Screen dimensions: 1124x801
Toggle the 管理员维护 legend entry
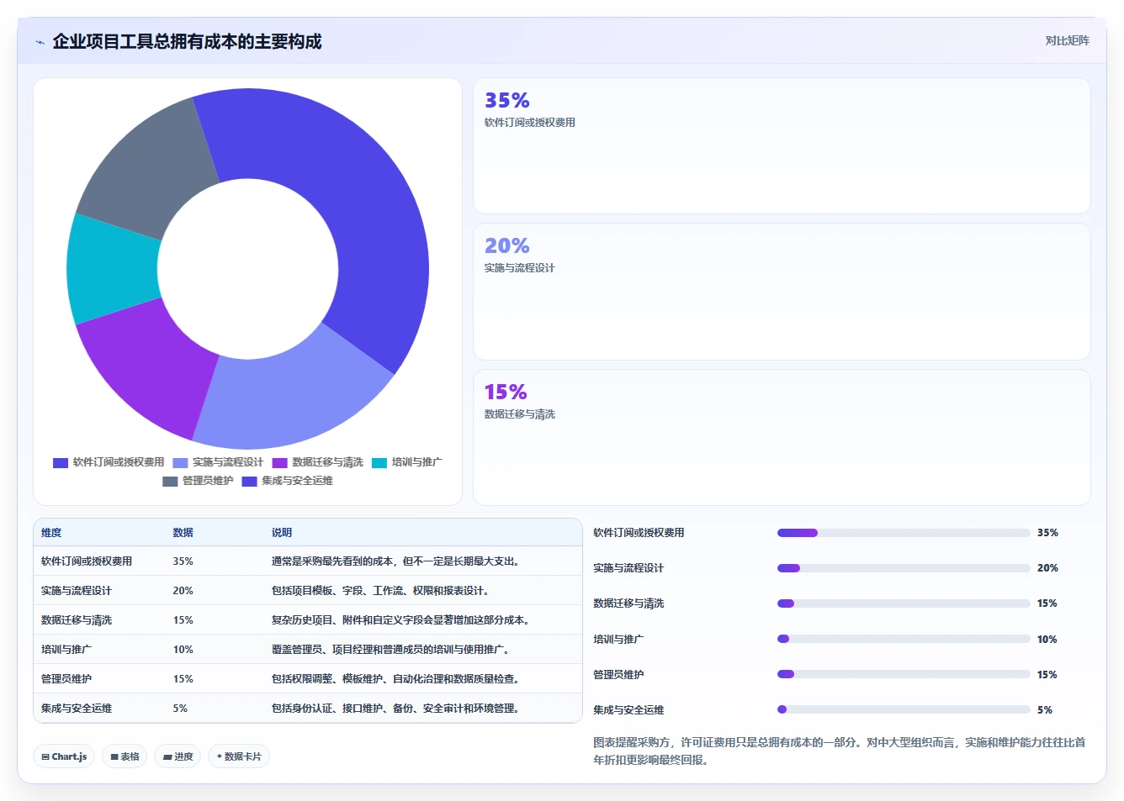tap(198, 481)
